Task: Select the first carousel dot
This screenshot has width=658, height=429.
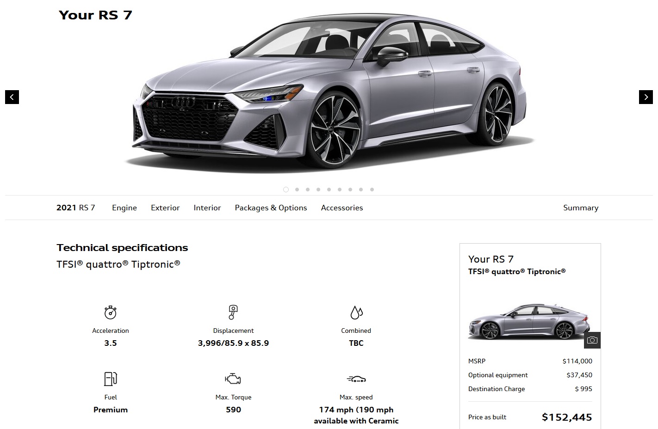Action: (x=286, y=190)
